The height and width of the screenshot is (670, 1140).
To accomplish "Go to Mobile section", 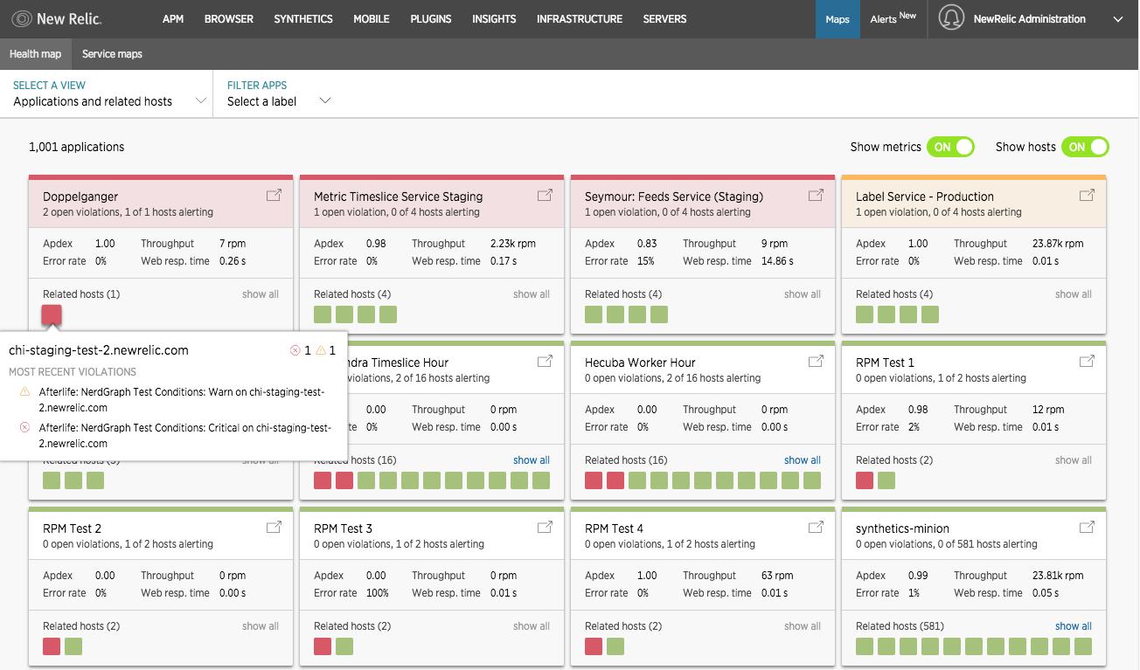I will (372, 18).
